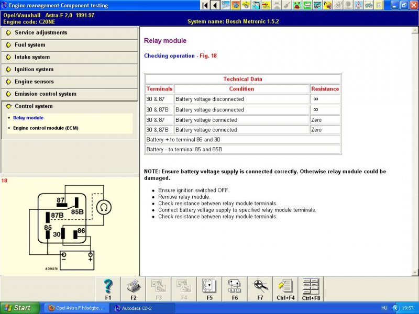The image size is (419, 314).
Task: Click the green toolbar icon with red car
Action: [297, 5]
